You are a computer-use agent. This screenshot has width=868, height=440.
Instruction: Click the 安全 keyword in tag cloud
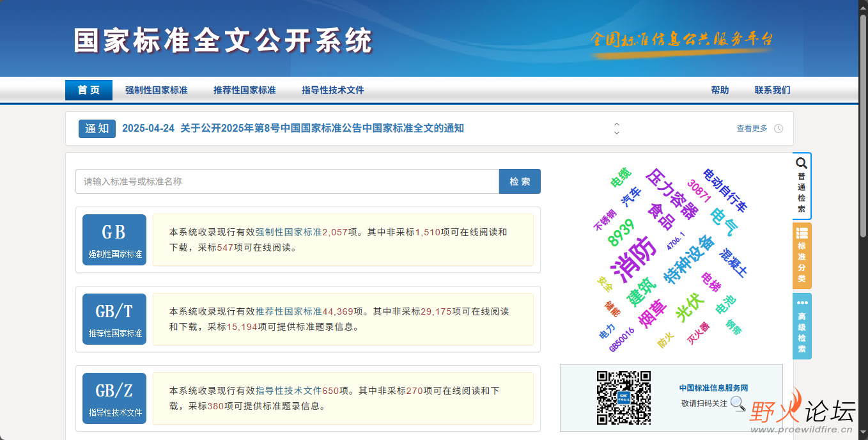(605, 283)
